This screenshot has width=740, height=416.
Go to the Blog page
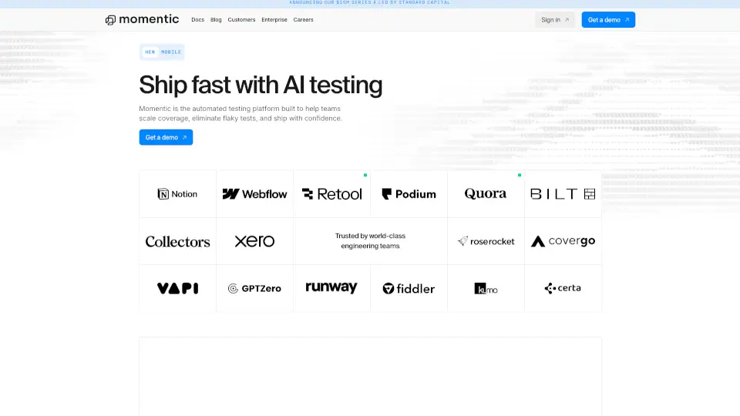coord(216,20)
